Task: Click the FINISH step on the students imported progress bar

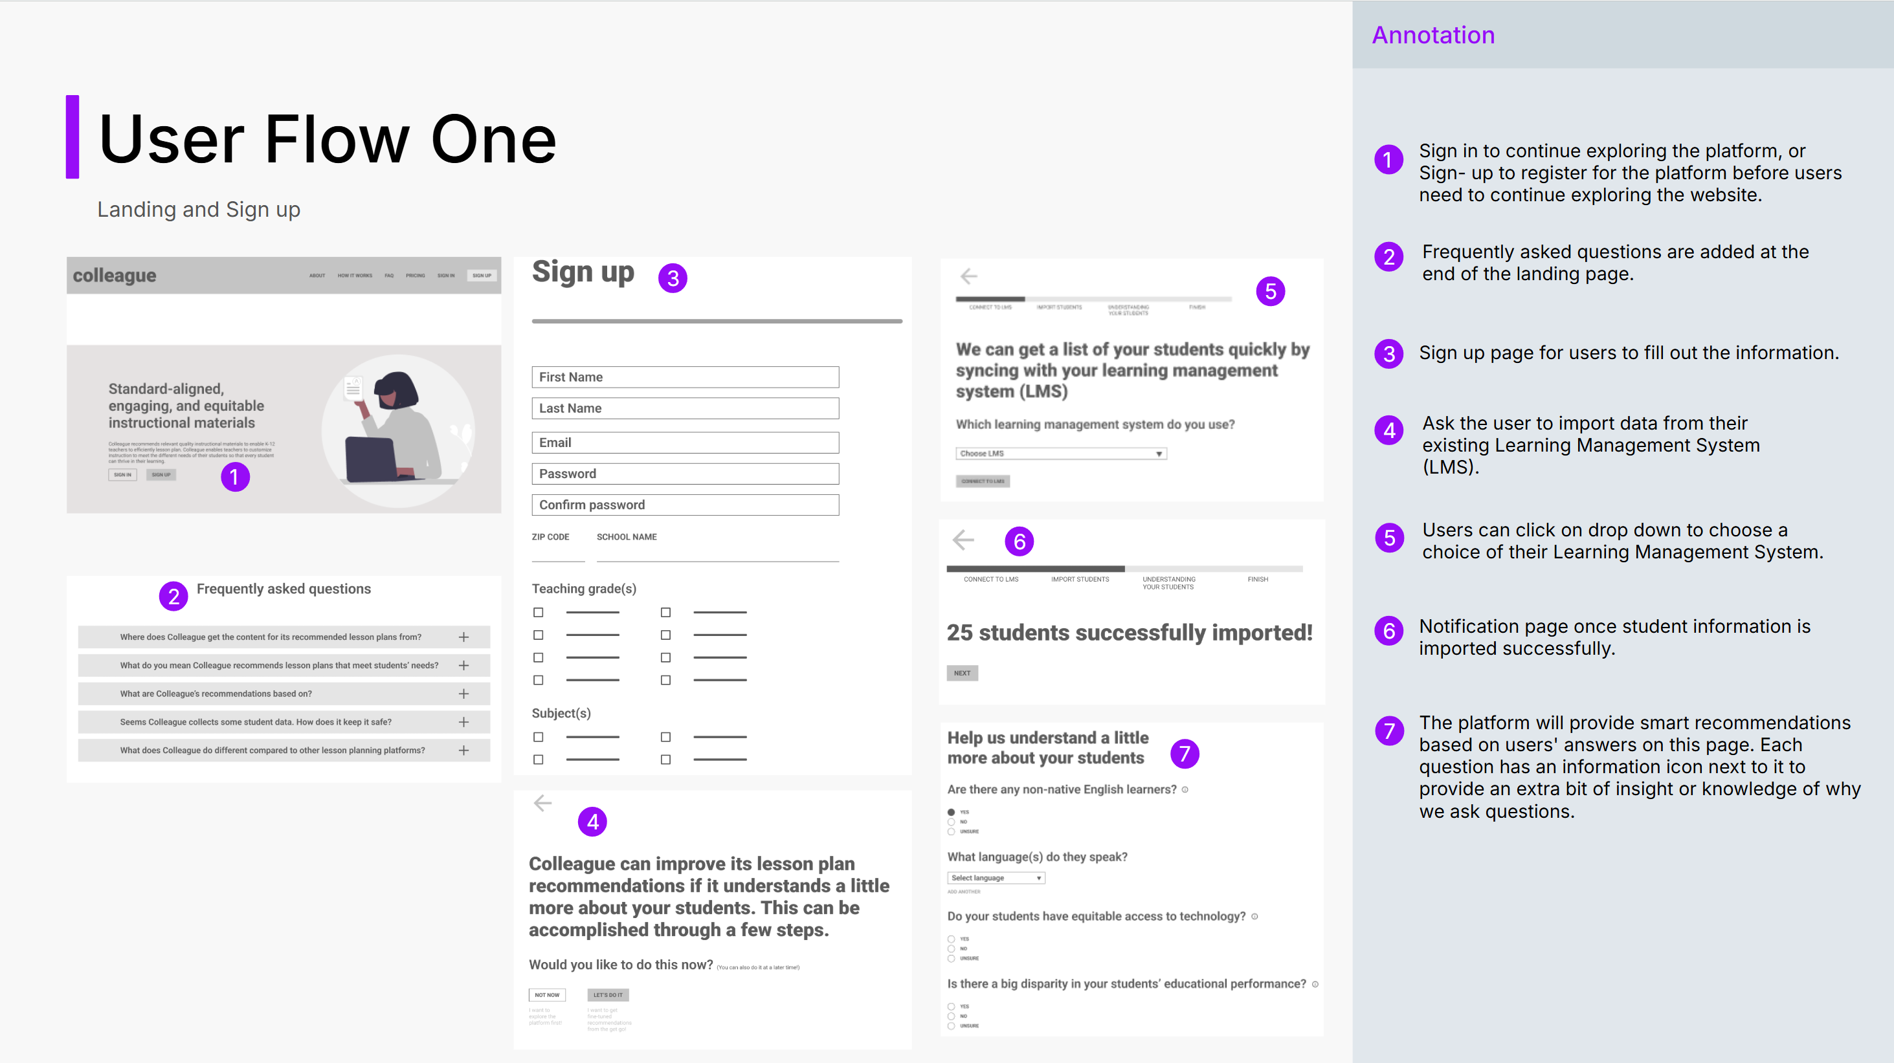Action: 1257,579
